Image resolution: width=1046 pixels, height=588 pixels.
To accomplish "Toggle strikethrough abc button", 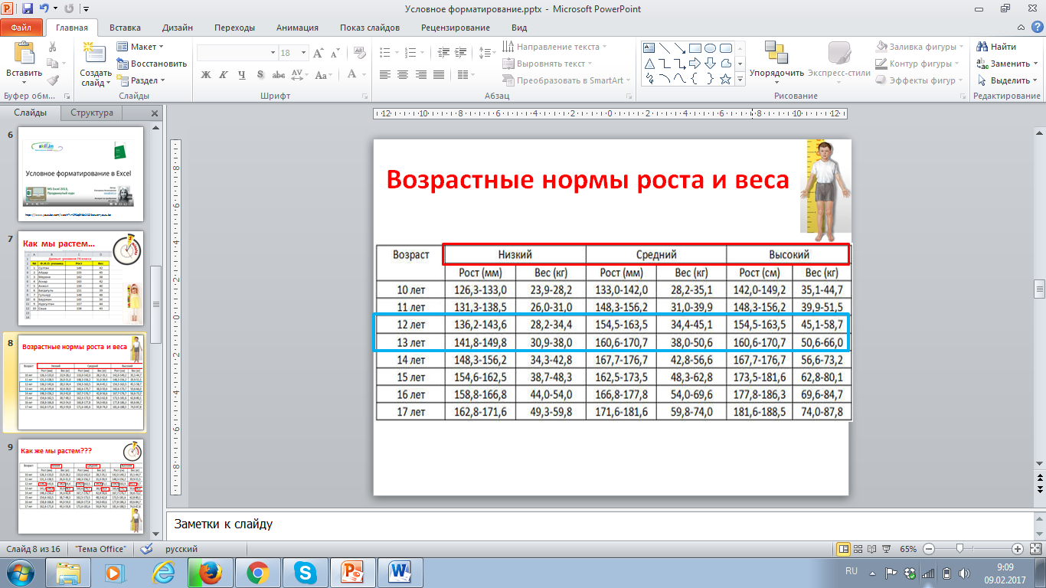I will 279,74.
